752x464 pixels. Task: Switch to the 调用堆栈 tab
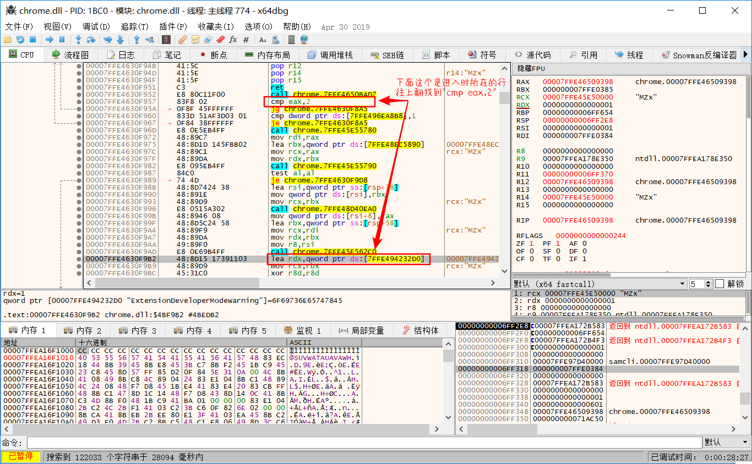(330, 55)
